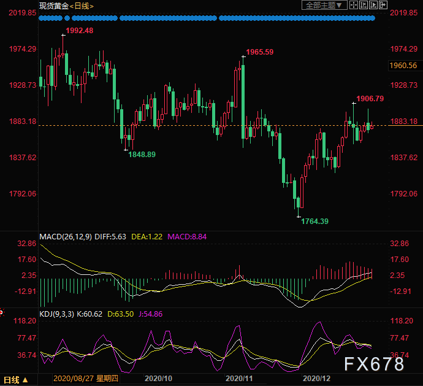
Task: Click the vertical range measure icon
Action: click(364, 6)
